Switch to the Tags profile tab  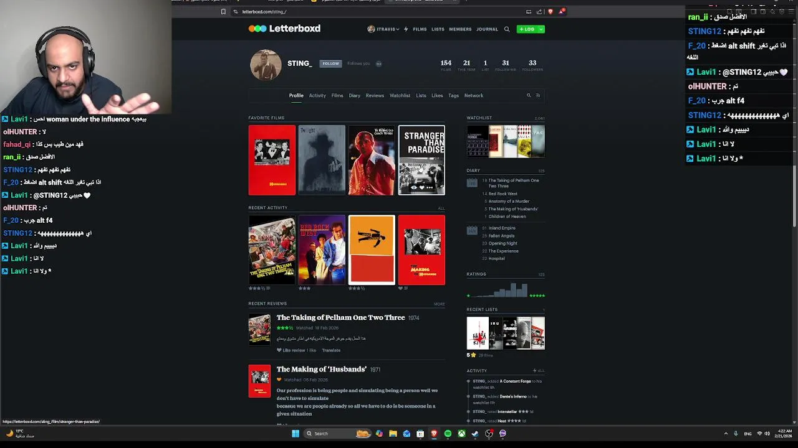click(x=453, y=95)
